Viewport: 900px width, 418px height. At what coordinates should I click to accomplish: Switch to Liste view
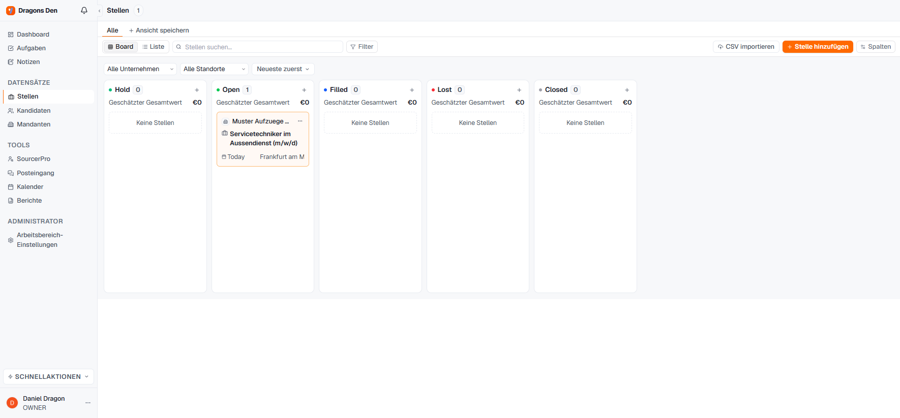[153, 47]
